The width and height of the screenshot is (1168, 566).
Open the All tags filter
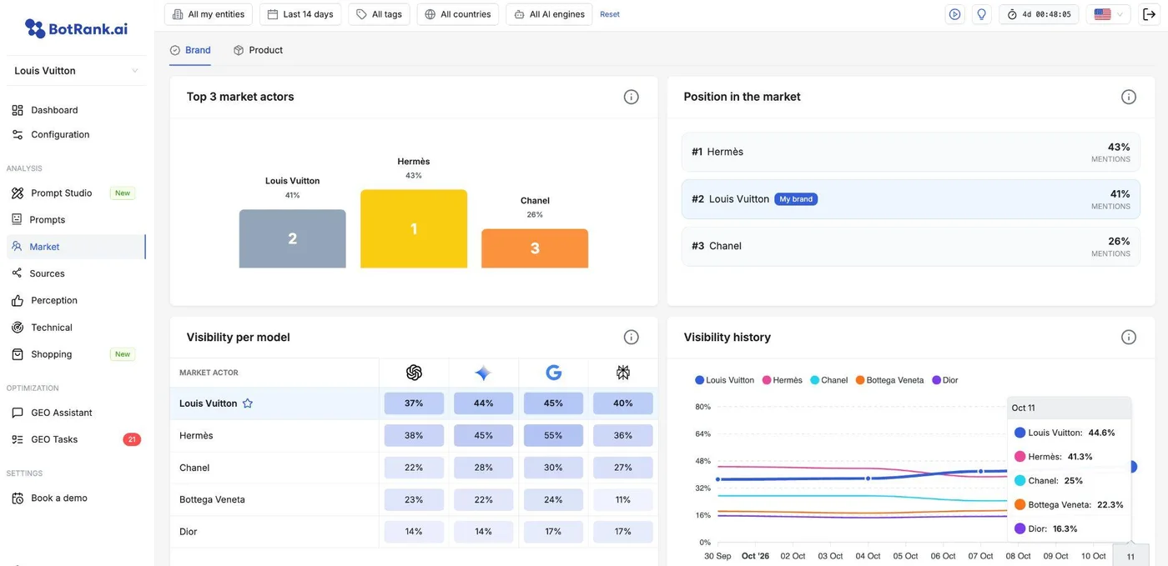[x=379, y=14]
